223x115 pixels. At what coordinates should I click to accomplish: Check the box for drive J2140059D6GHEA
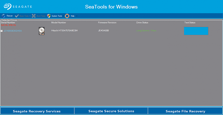[1, 31]
